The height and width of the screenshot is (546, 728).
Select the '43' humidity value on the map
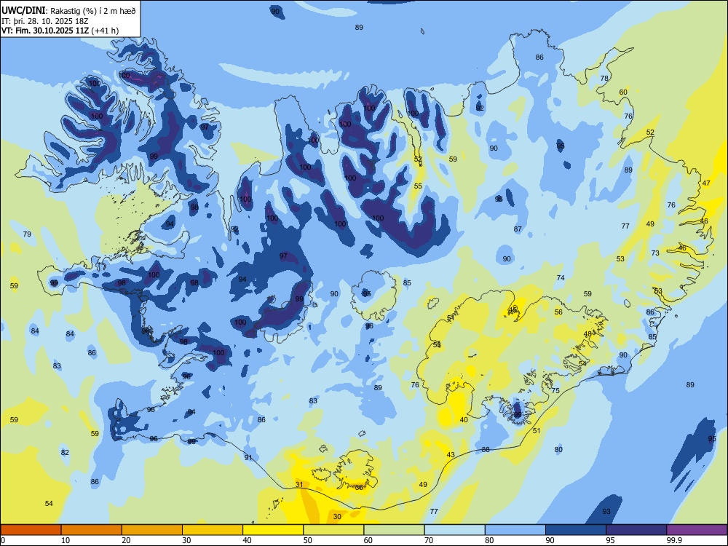point(451,455)
